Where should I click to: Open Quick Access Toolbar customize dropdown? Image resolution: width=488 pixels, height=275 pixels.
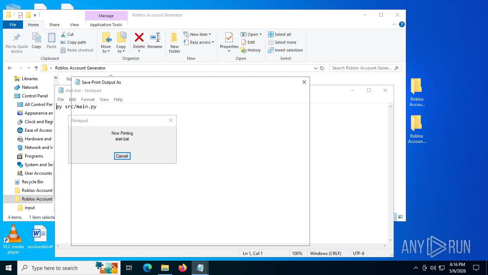[x=35, y=15]
